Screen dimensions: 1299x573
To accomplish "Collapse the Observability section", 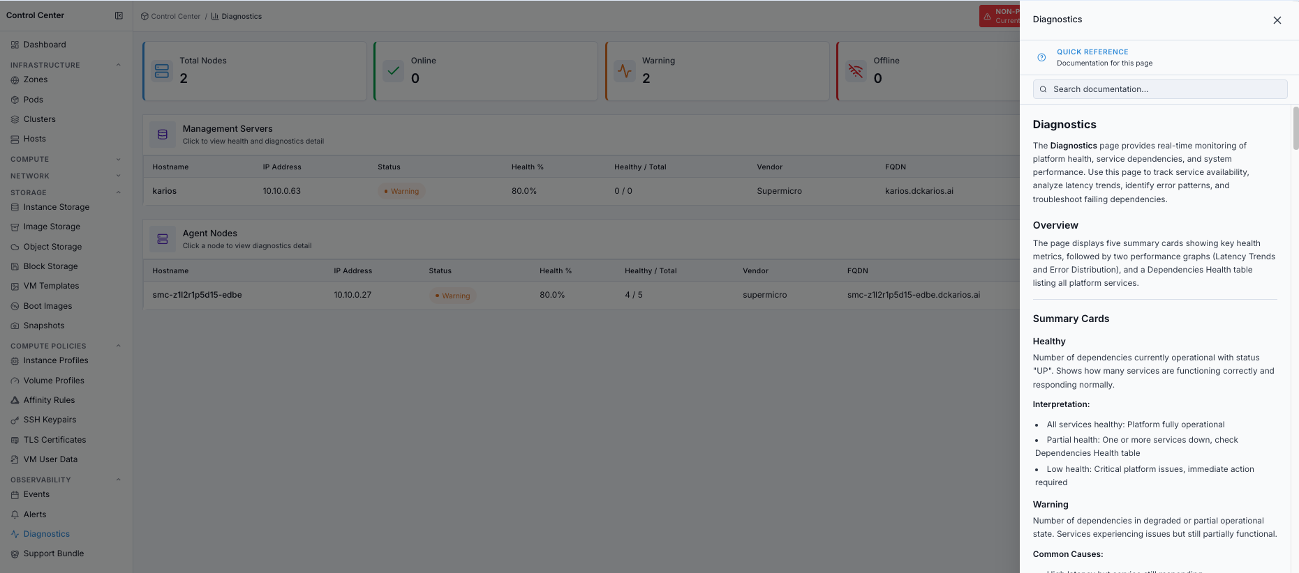I will tap(118, 480).
